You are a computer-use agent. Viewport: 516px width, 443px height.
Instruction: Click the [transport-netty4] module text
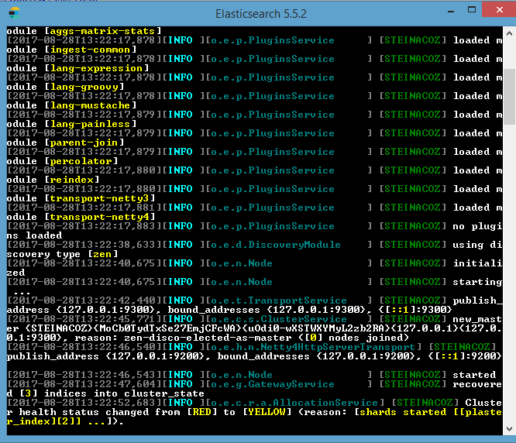click(x=100, y=217)
